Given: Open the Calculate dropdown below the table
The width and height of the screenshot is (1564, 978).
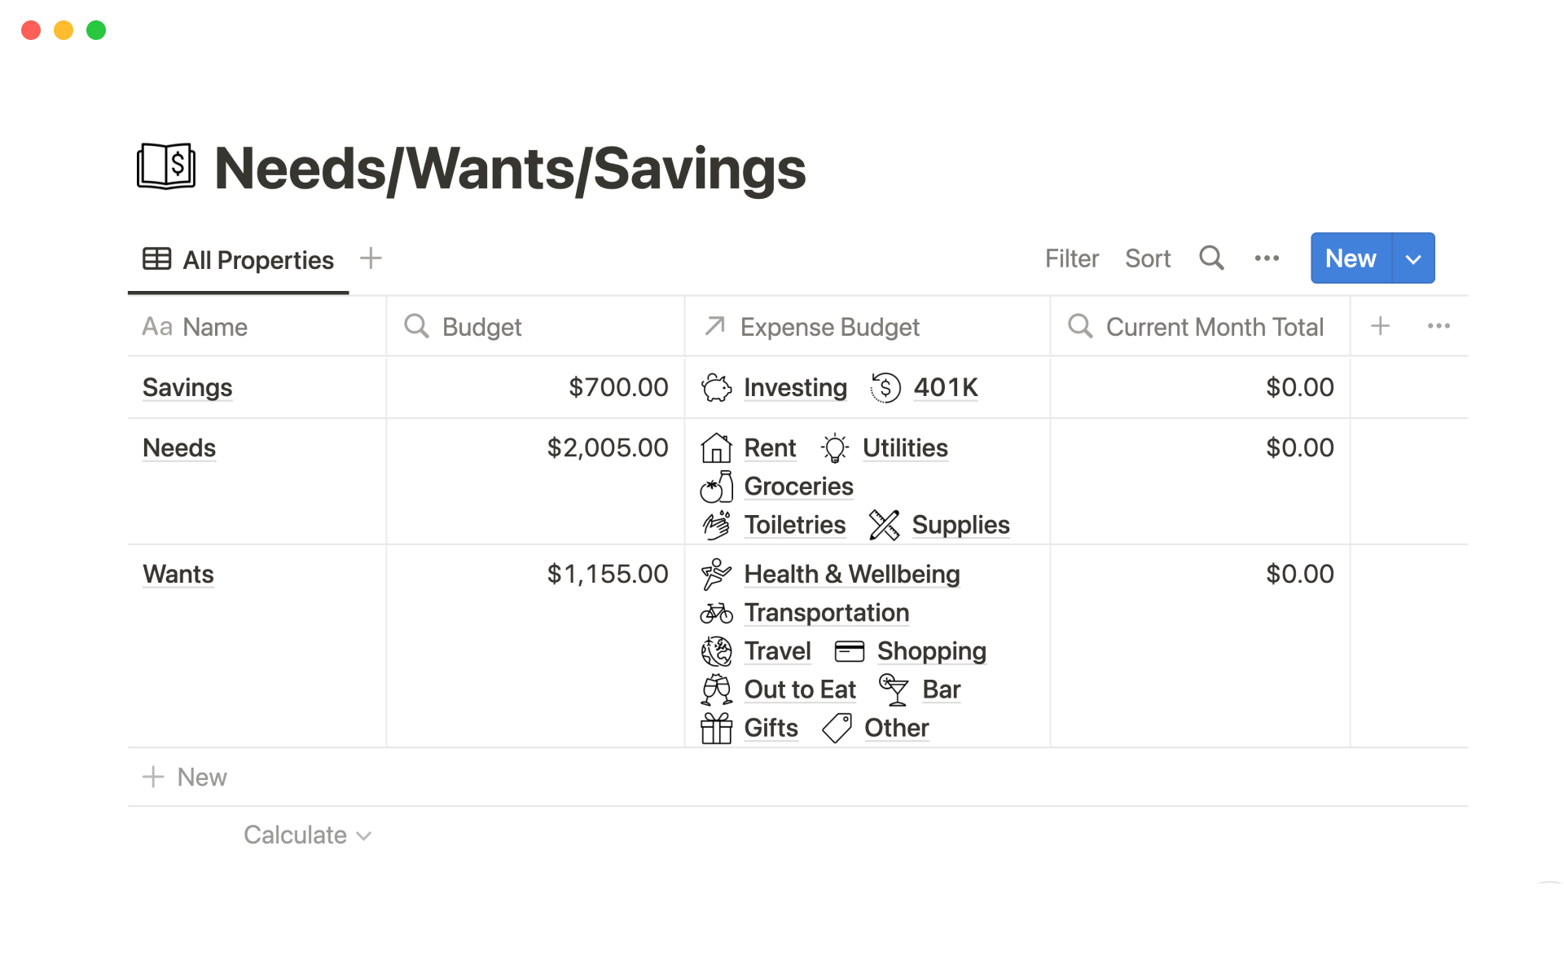Looking at the screenshot, I should click(x=307, y=835).
